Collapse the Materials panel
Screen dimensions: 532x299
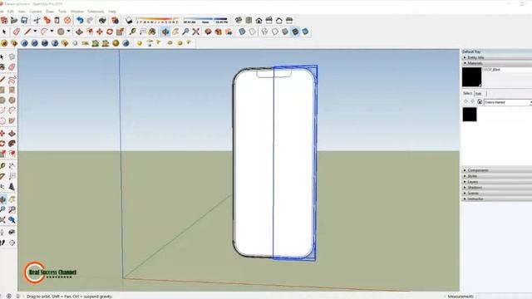coord(497,63)
